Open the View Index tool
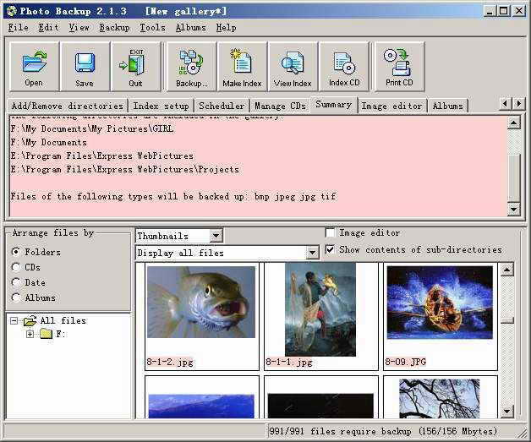Viewport: 531px width, 442px height. point(293,66)
